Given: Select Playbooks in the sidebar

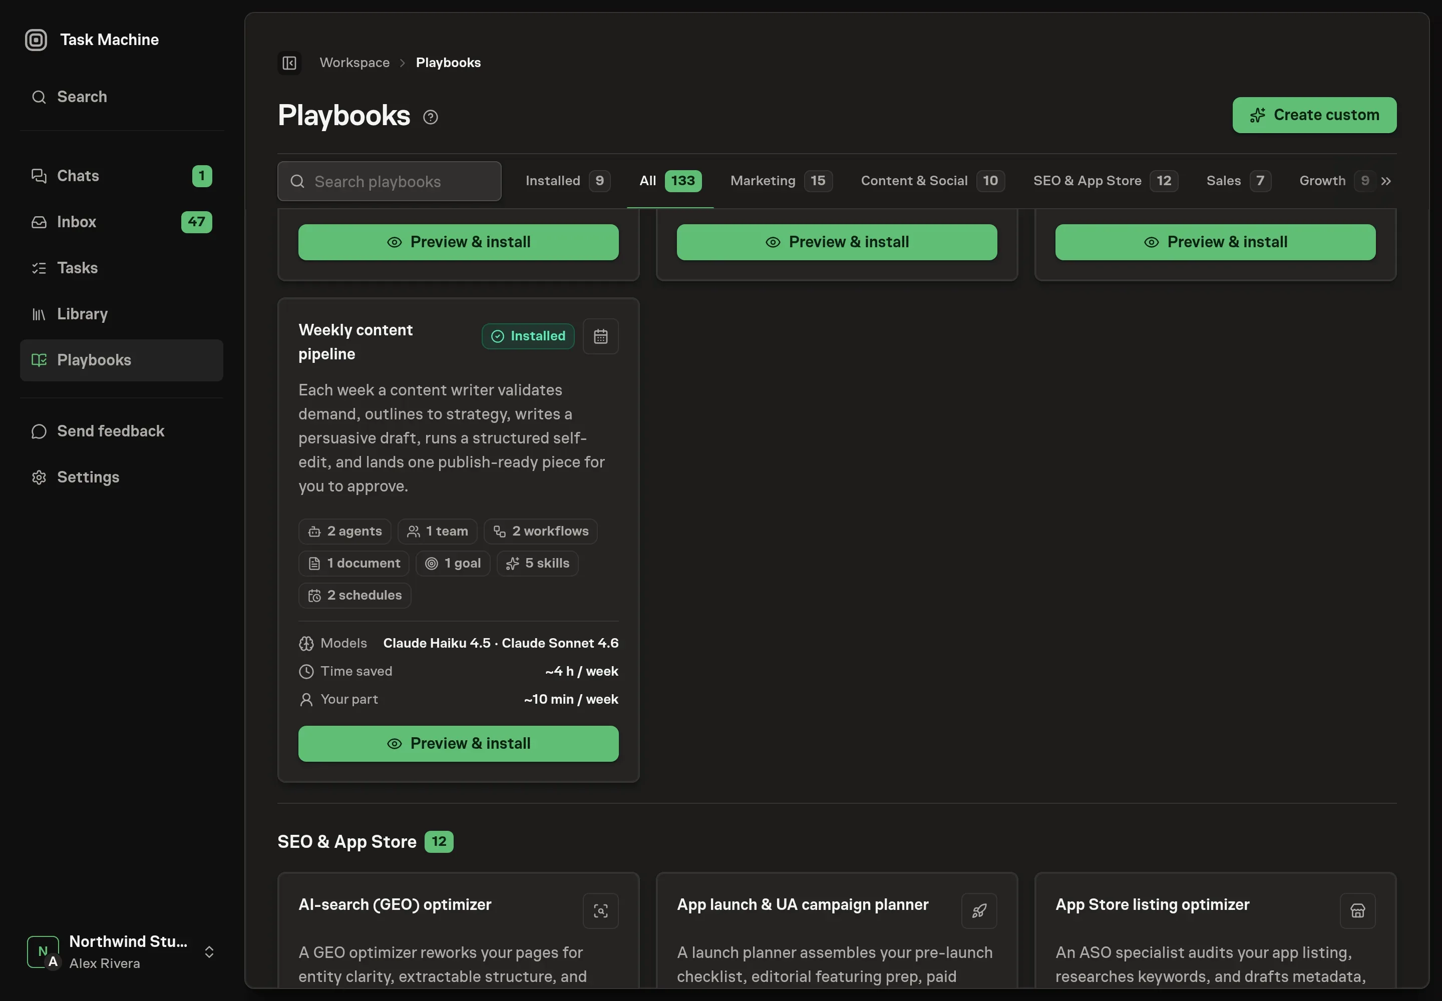Looking at the screenshot, I should click(122, 361).
